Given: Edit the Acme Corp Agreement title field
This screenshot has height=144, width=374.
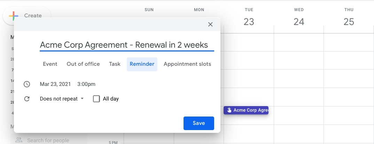Looking at the screenshot, I should [127, 45].
